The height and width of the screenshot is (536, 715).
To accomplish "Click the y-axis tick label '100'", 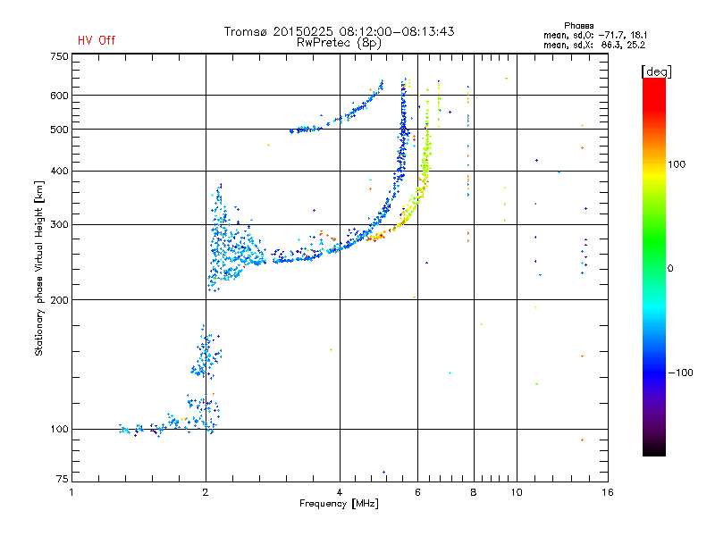I will (59, 429).
